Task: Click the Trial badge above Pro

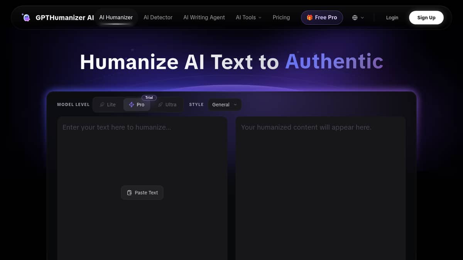Action: (149, 98)
